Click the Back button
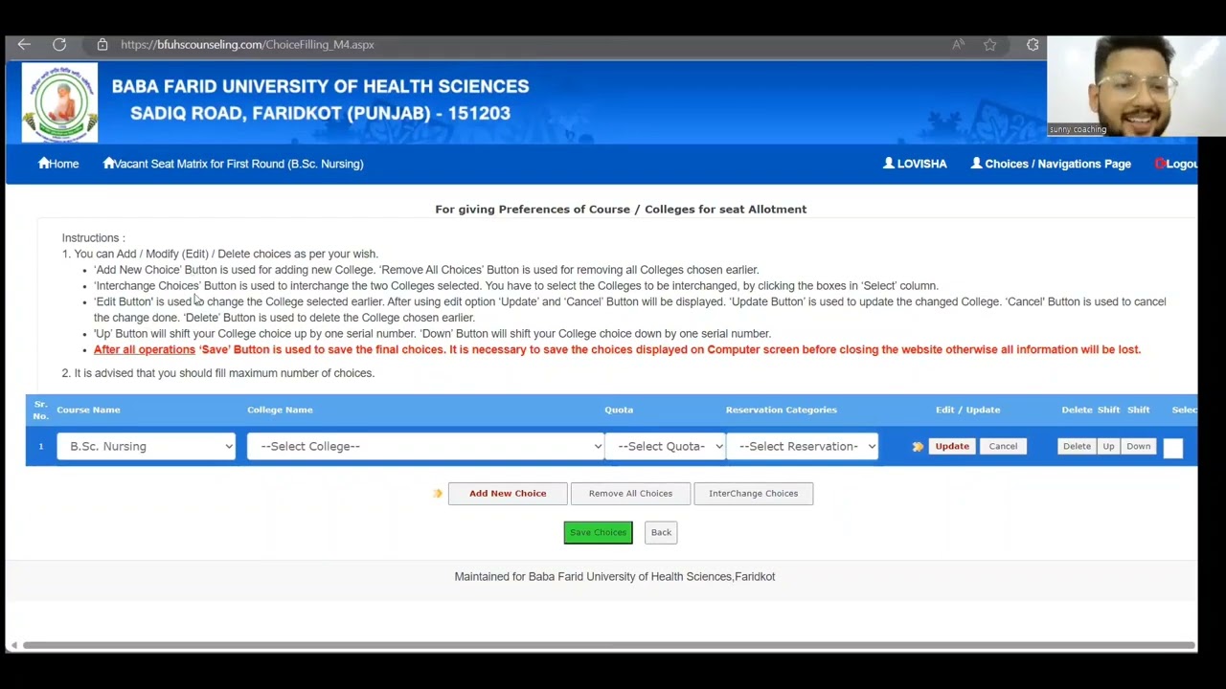1226x689 pixels. click(661, 532)
